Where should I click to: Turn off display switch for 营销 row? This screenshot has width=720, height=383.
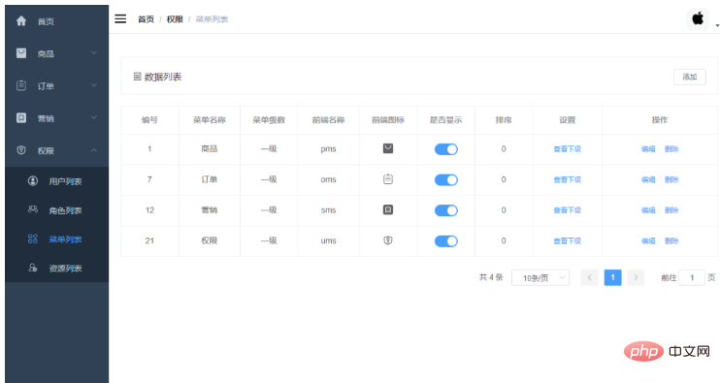coord(445,210)
